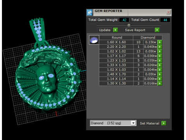Click the green arrow for 1.23 X 1.23 row
The image size is (186, 140).
160,61
